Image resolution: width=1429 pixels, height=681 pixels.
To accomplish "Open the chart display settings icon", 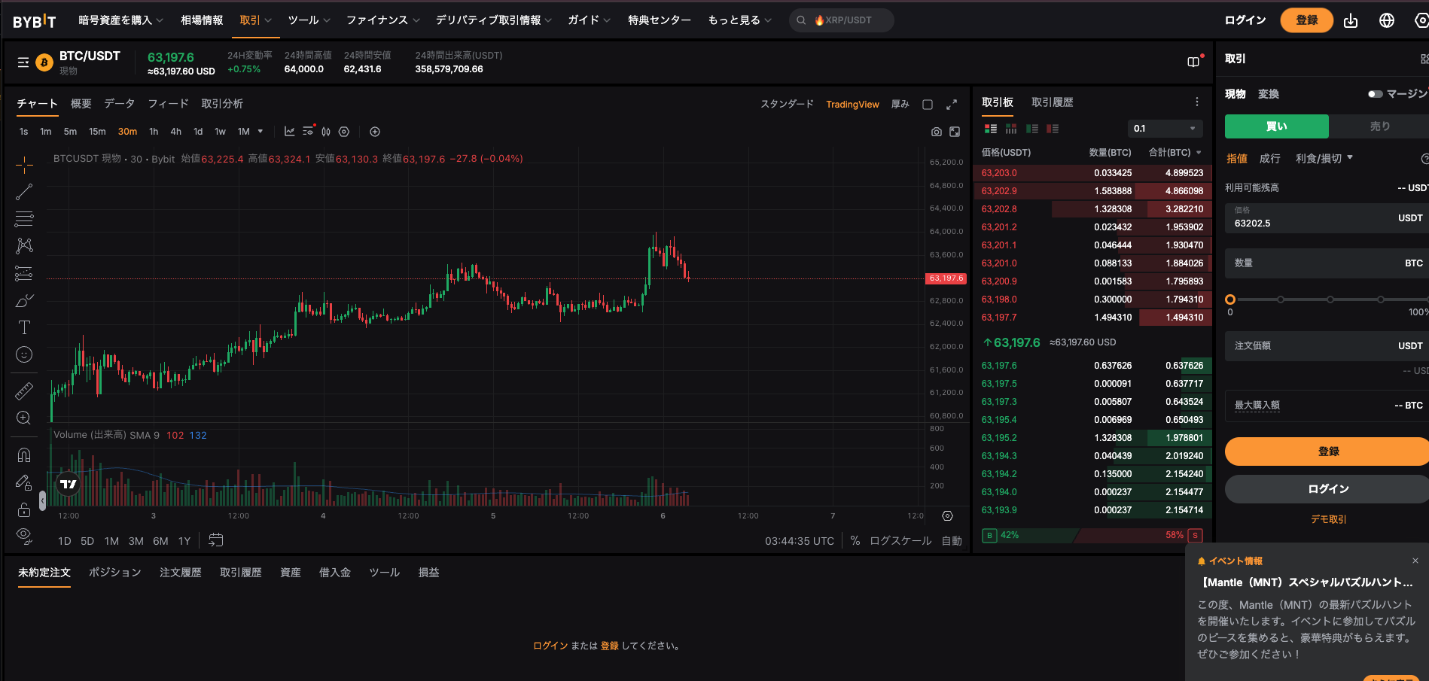I will (x=309, y=131).
